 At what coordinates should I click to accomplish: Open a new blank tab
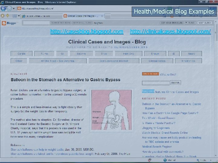(x=108, y=16)
